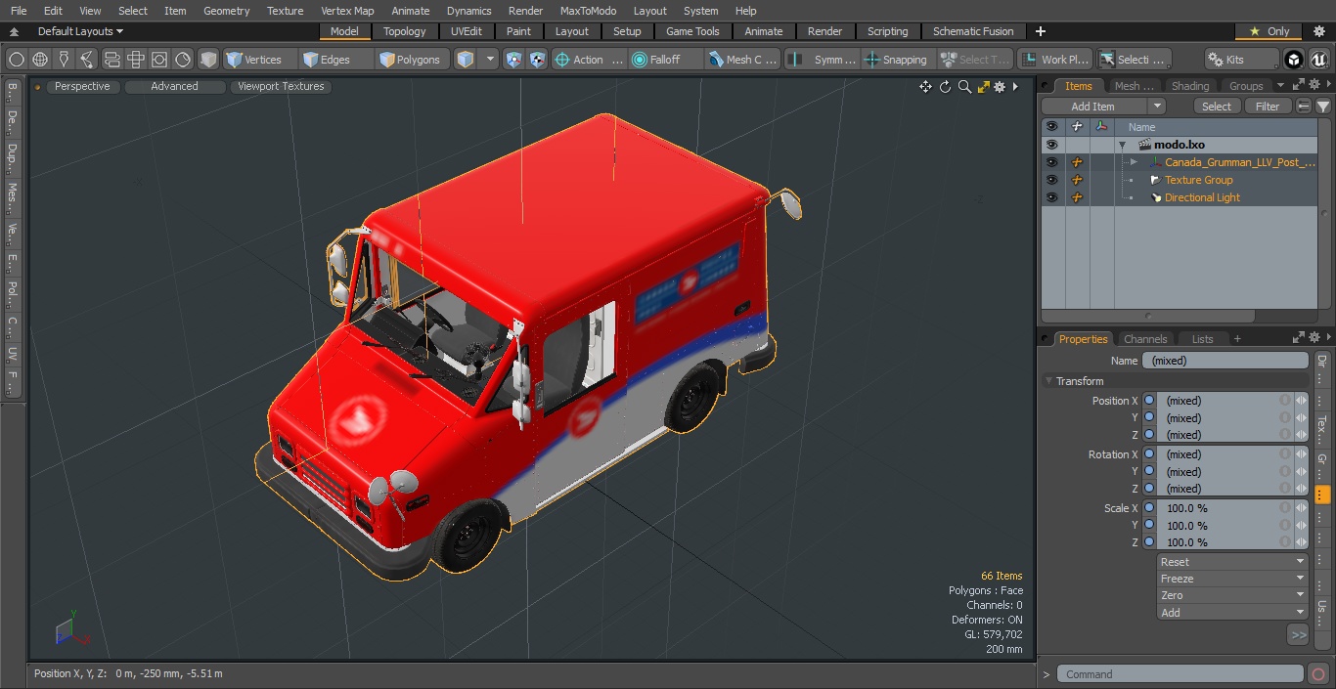Open dropdown arrow beside item mode cube
This screenshot has height=689, width=1336.
[x=491, y=60]
